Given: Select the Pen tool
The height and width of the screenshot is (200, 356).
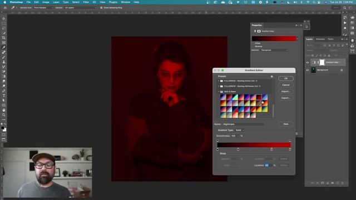Looking at the screenshot, I should click(4, 91).
